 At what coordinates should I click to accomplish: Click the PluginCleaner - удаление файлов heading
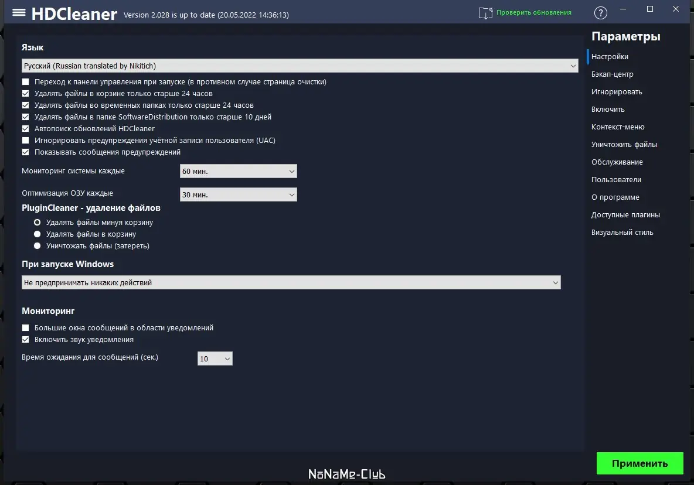point(91,208)
